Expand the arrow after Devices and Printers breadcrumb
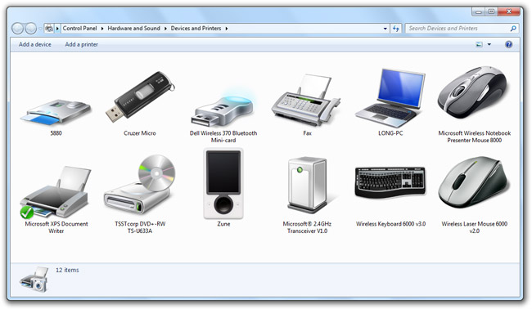This screenshot has width=532, height=309. pos(227,29)
